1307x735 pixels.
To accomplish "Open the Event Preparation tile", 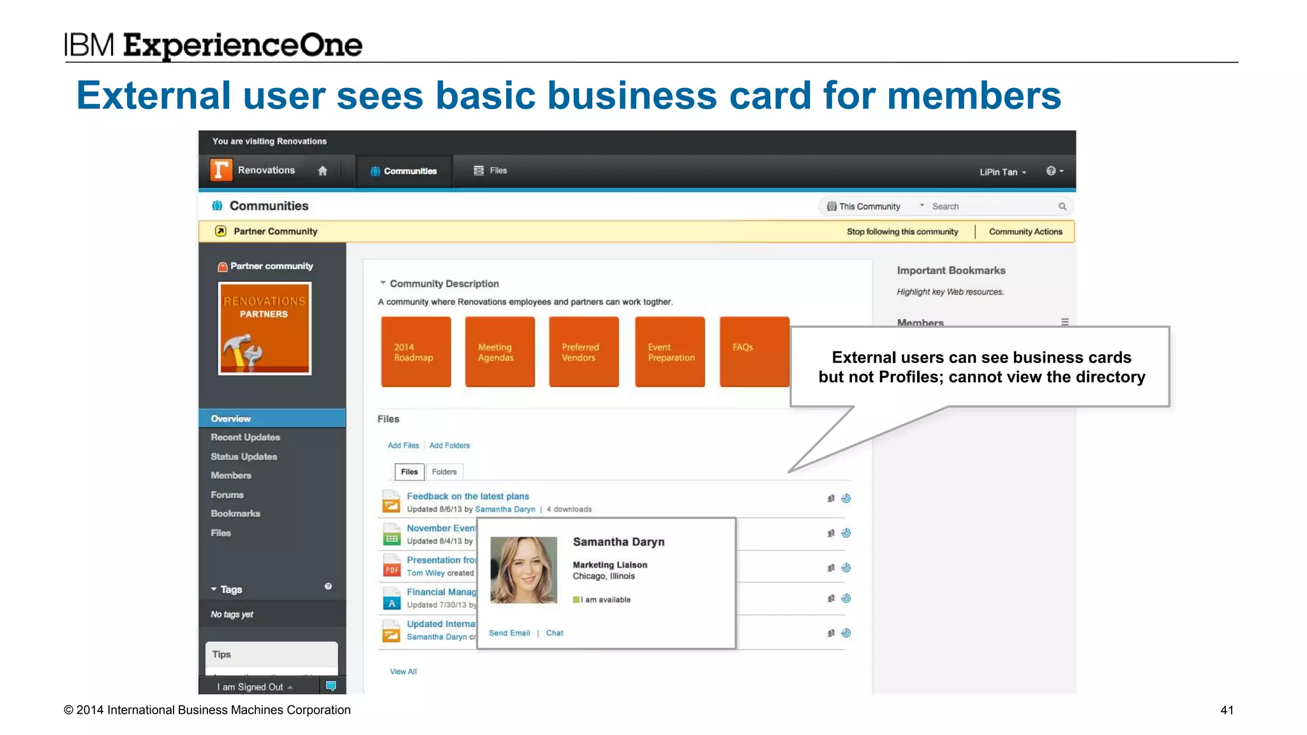I will click(x=670, y=352).
